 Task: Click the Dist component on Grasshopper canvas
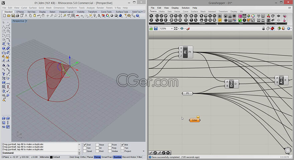tap(232, 84)
